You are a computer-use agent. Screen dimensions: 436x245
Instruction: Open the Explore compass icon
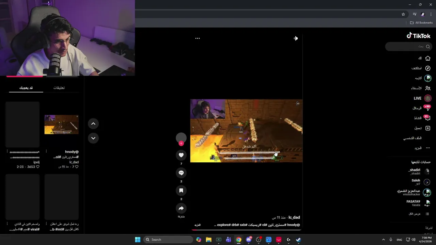coord(428,68)
